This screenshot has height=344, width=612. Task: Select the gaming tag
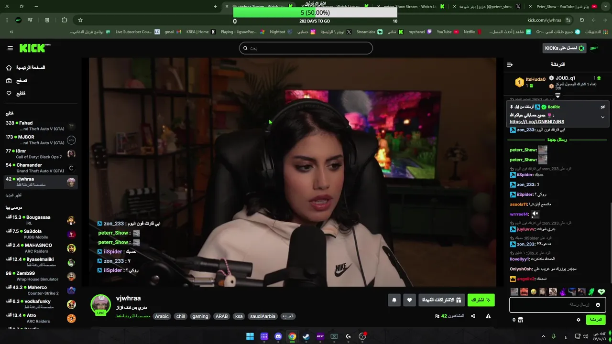(200, 316)
